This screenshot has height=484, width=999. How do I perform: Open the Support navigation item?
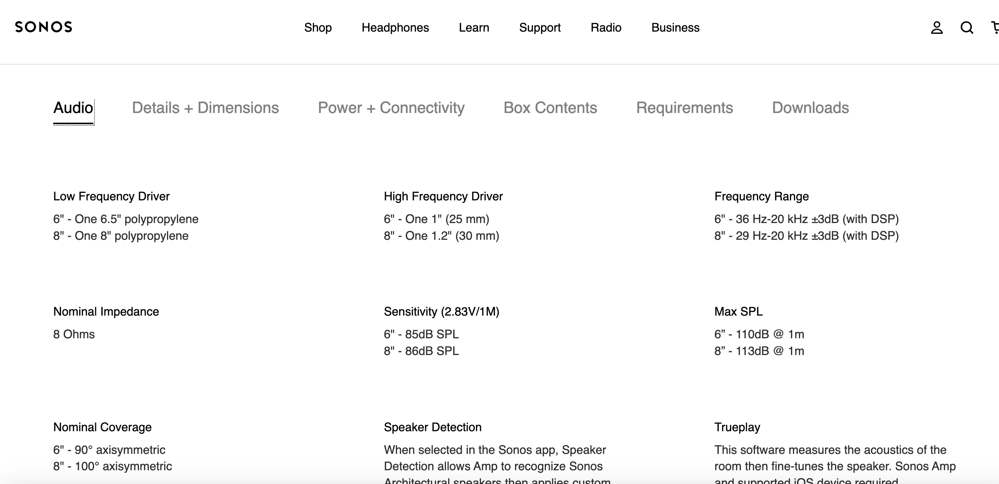[540, 28]
